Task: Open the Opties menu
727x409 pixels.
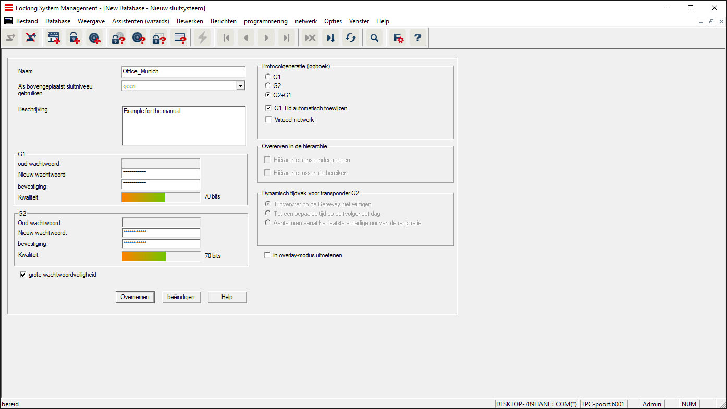Action: tap(332, 21)
